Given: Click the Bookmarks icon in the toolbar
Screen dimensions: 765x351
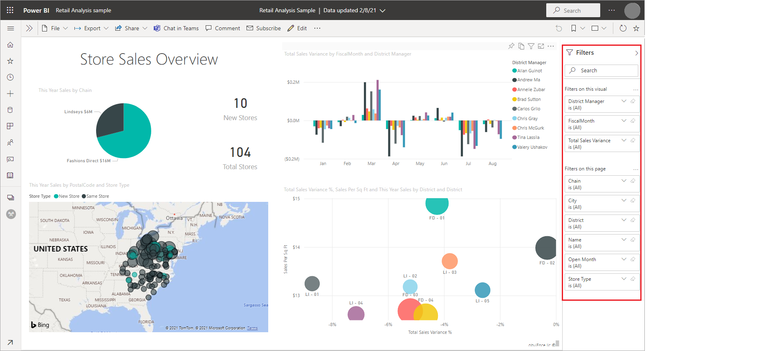Looking at the screenshot, I should point(574,28).
